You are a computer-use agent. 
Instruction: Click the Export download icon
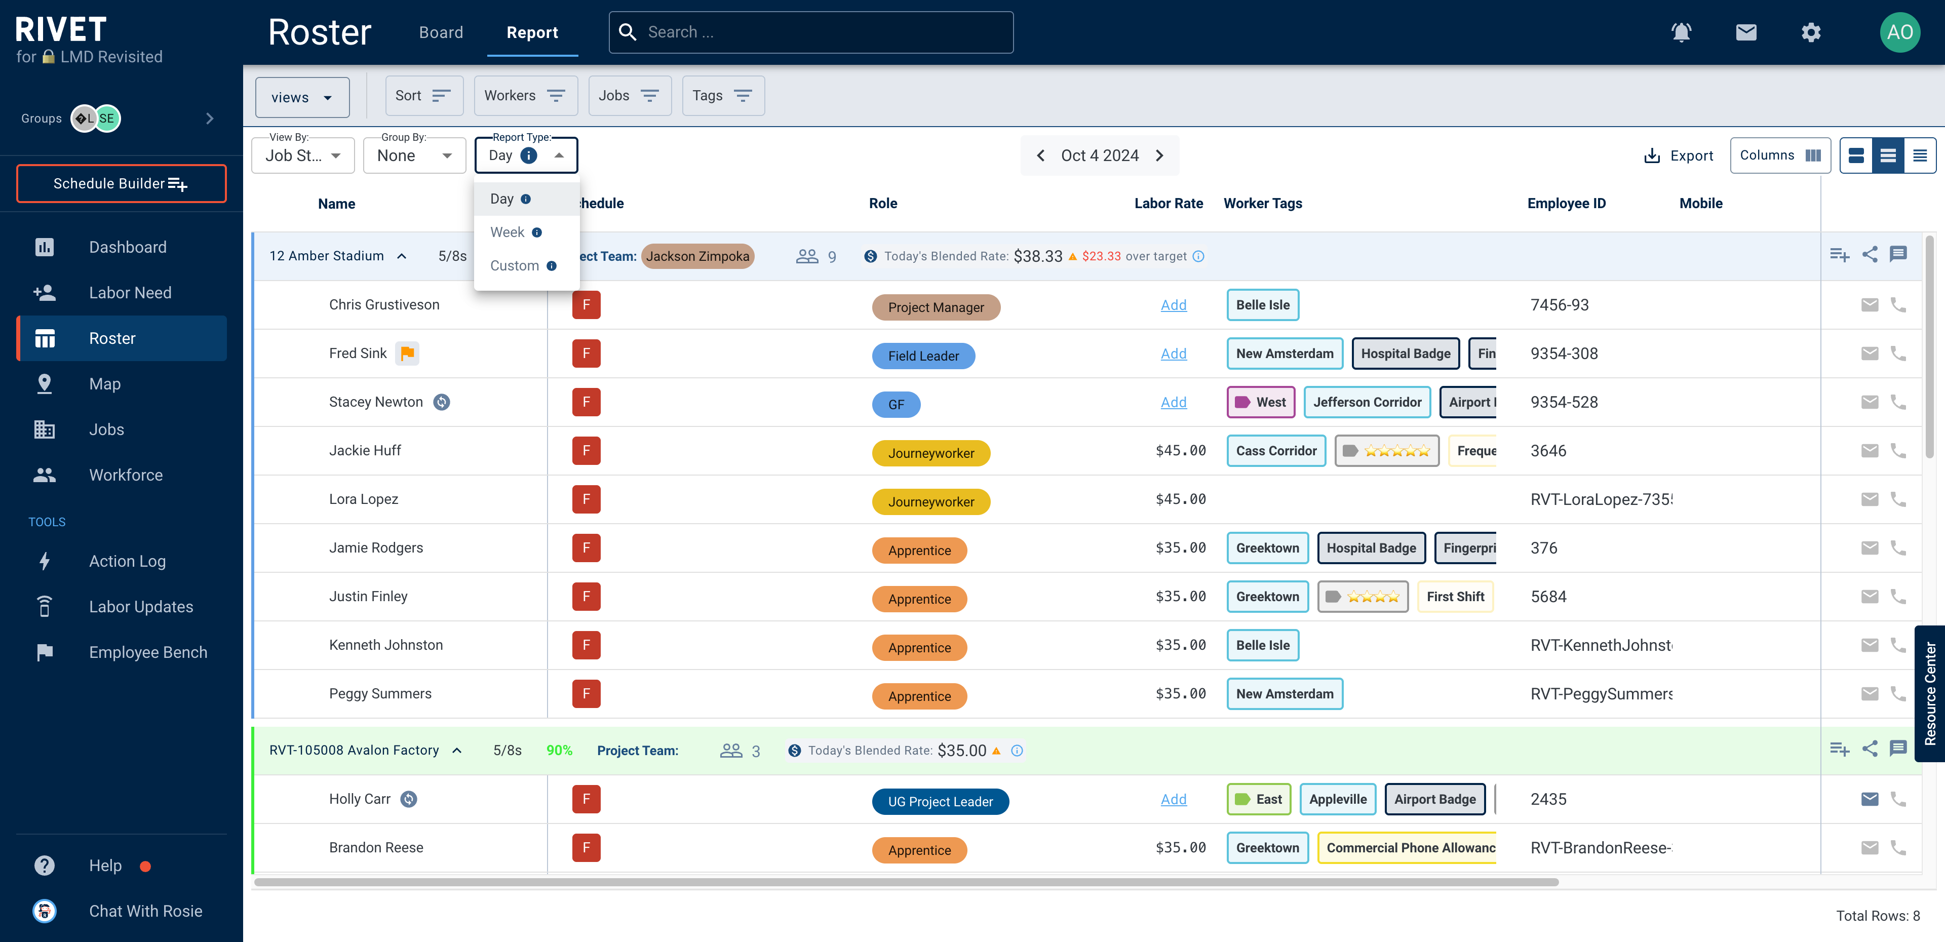[x=1652, y=155]
